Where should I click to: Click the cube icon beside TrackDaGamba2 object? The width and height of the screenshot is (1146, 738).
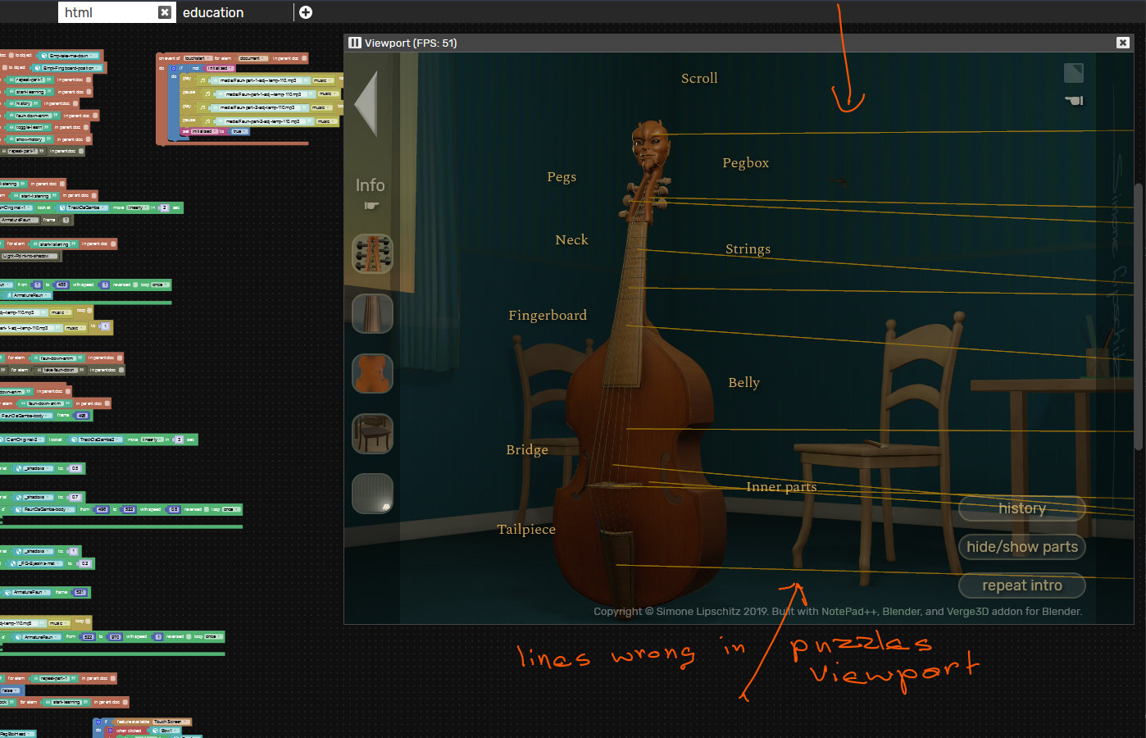click(x=74, y=440)
